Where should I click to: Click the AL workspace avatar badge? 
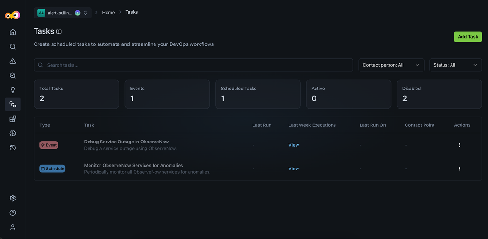point(41,13)
